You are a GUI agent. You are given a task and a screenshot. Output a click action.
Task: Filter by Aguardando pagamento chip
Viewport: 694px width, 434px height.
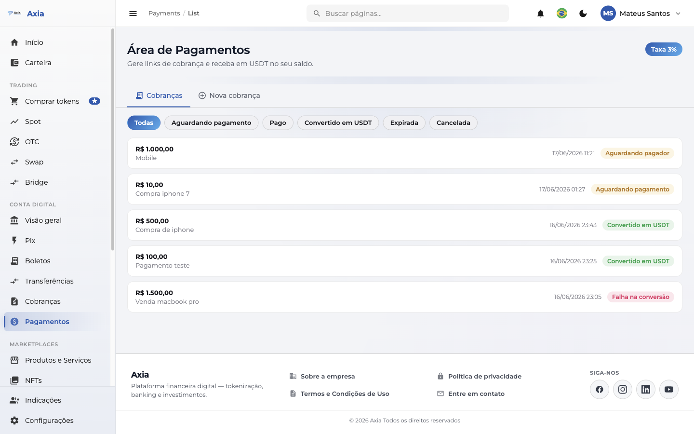pyautogui.click(x=211, y=123)
